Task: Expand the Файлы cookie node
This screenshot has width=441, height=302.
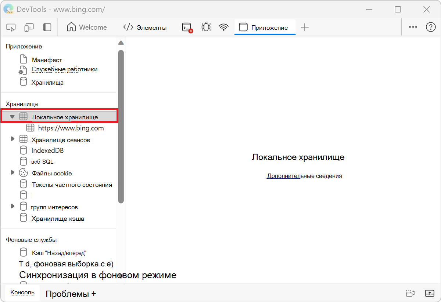Action: (12, 172)
